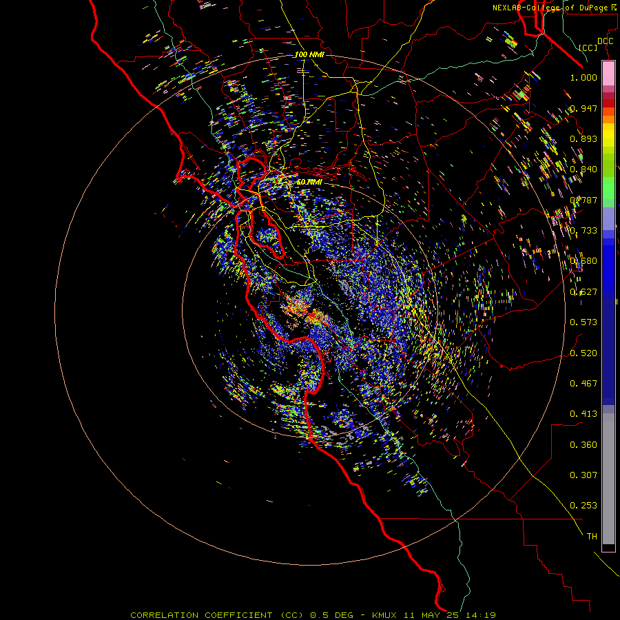The image size is (620, 620).
Task: Select the 1.000 scale value
Action: click(583, 77)
